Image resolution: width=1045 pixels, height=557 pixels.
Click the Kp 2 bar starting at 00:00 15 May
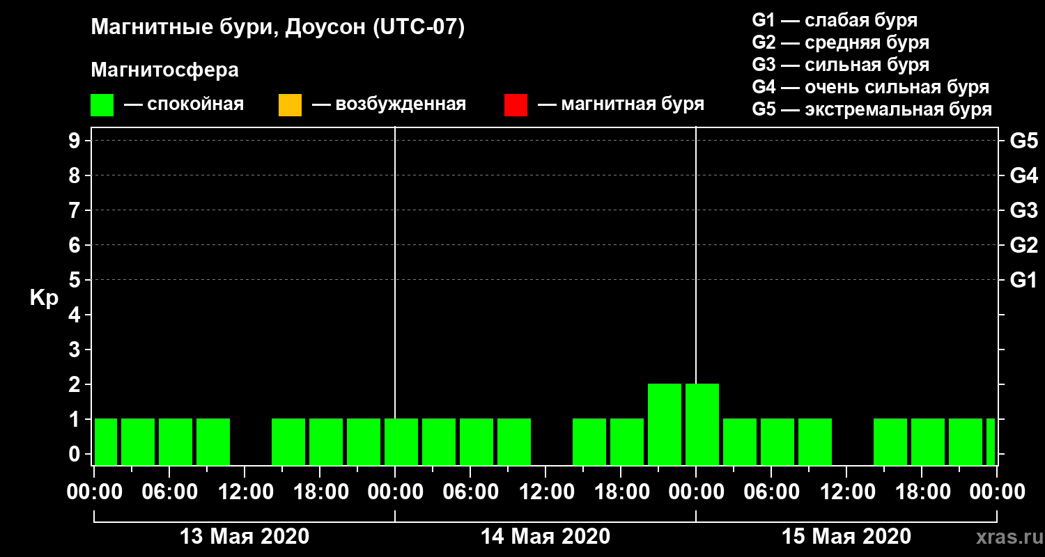(702, 424)
